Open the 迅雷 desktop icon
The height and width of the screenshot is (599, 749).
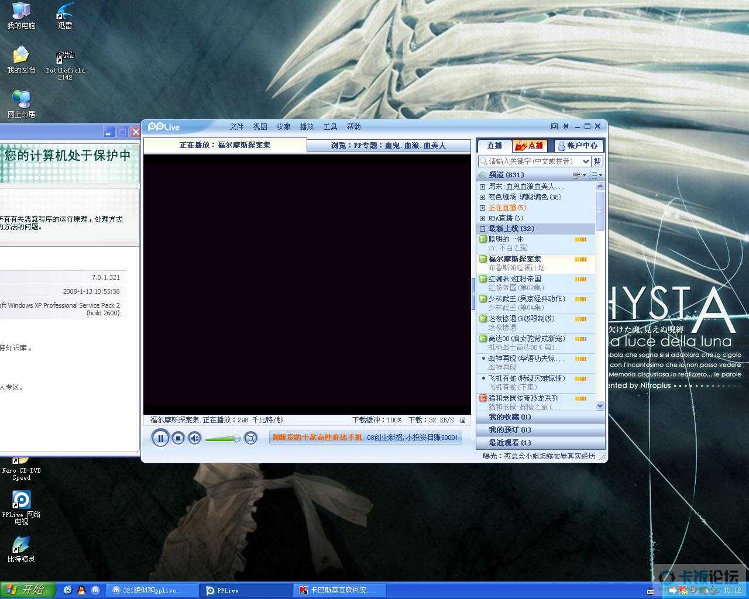pyautogui.click(x=65, y=16)
